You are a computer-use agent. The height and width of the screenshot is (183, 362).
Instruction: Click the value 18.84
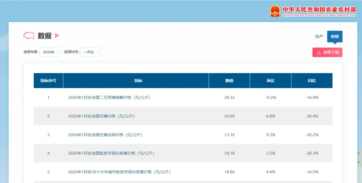point(229,172)
